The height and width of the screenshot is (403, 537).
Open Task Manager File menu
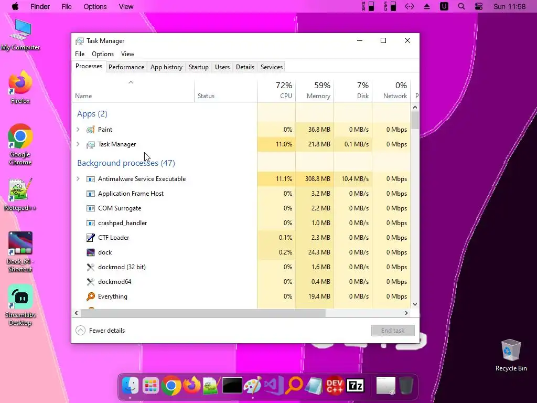tap(80, 54)
